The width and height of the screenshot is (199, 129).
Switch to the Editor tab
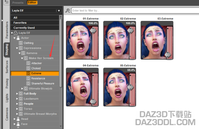click(32, 2)
